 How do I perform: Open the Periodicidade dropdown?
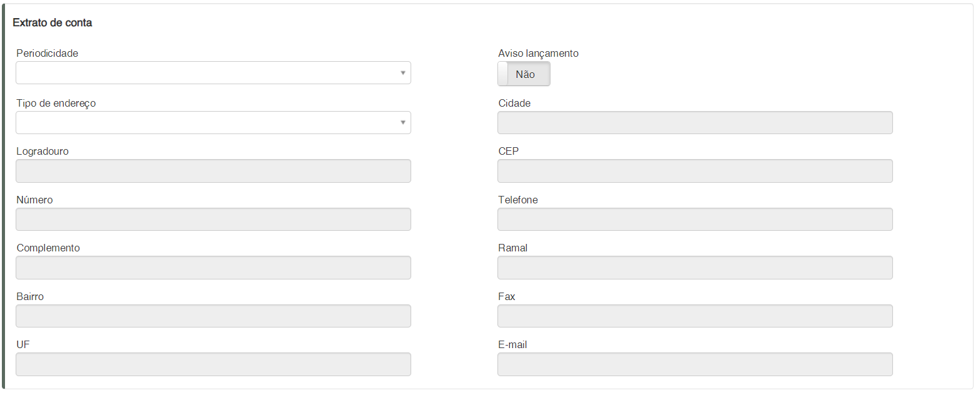212,73
